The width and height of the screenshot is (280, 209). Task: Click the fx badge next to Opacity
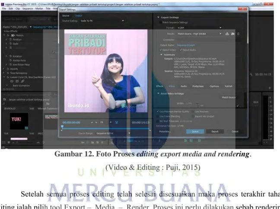[8, 69]
